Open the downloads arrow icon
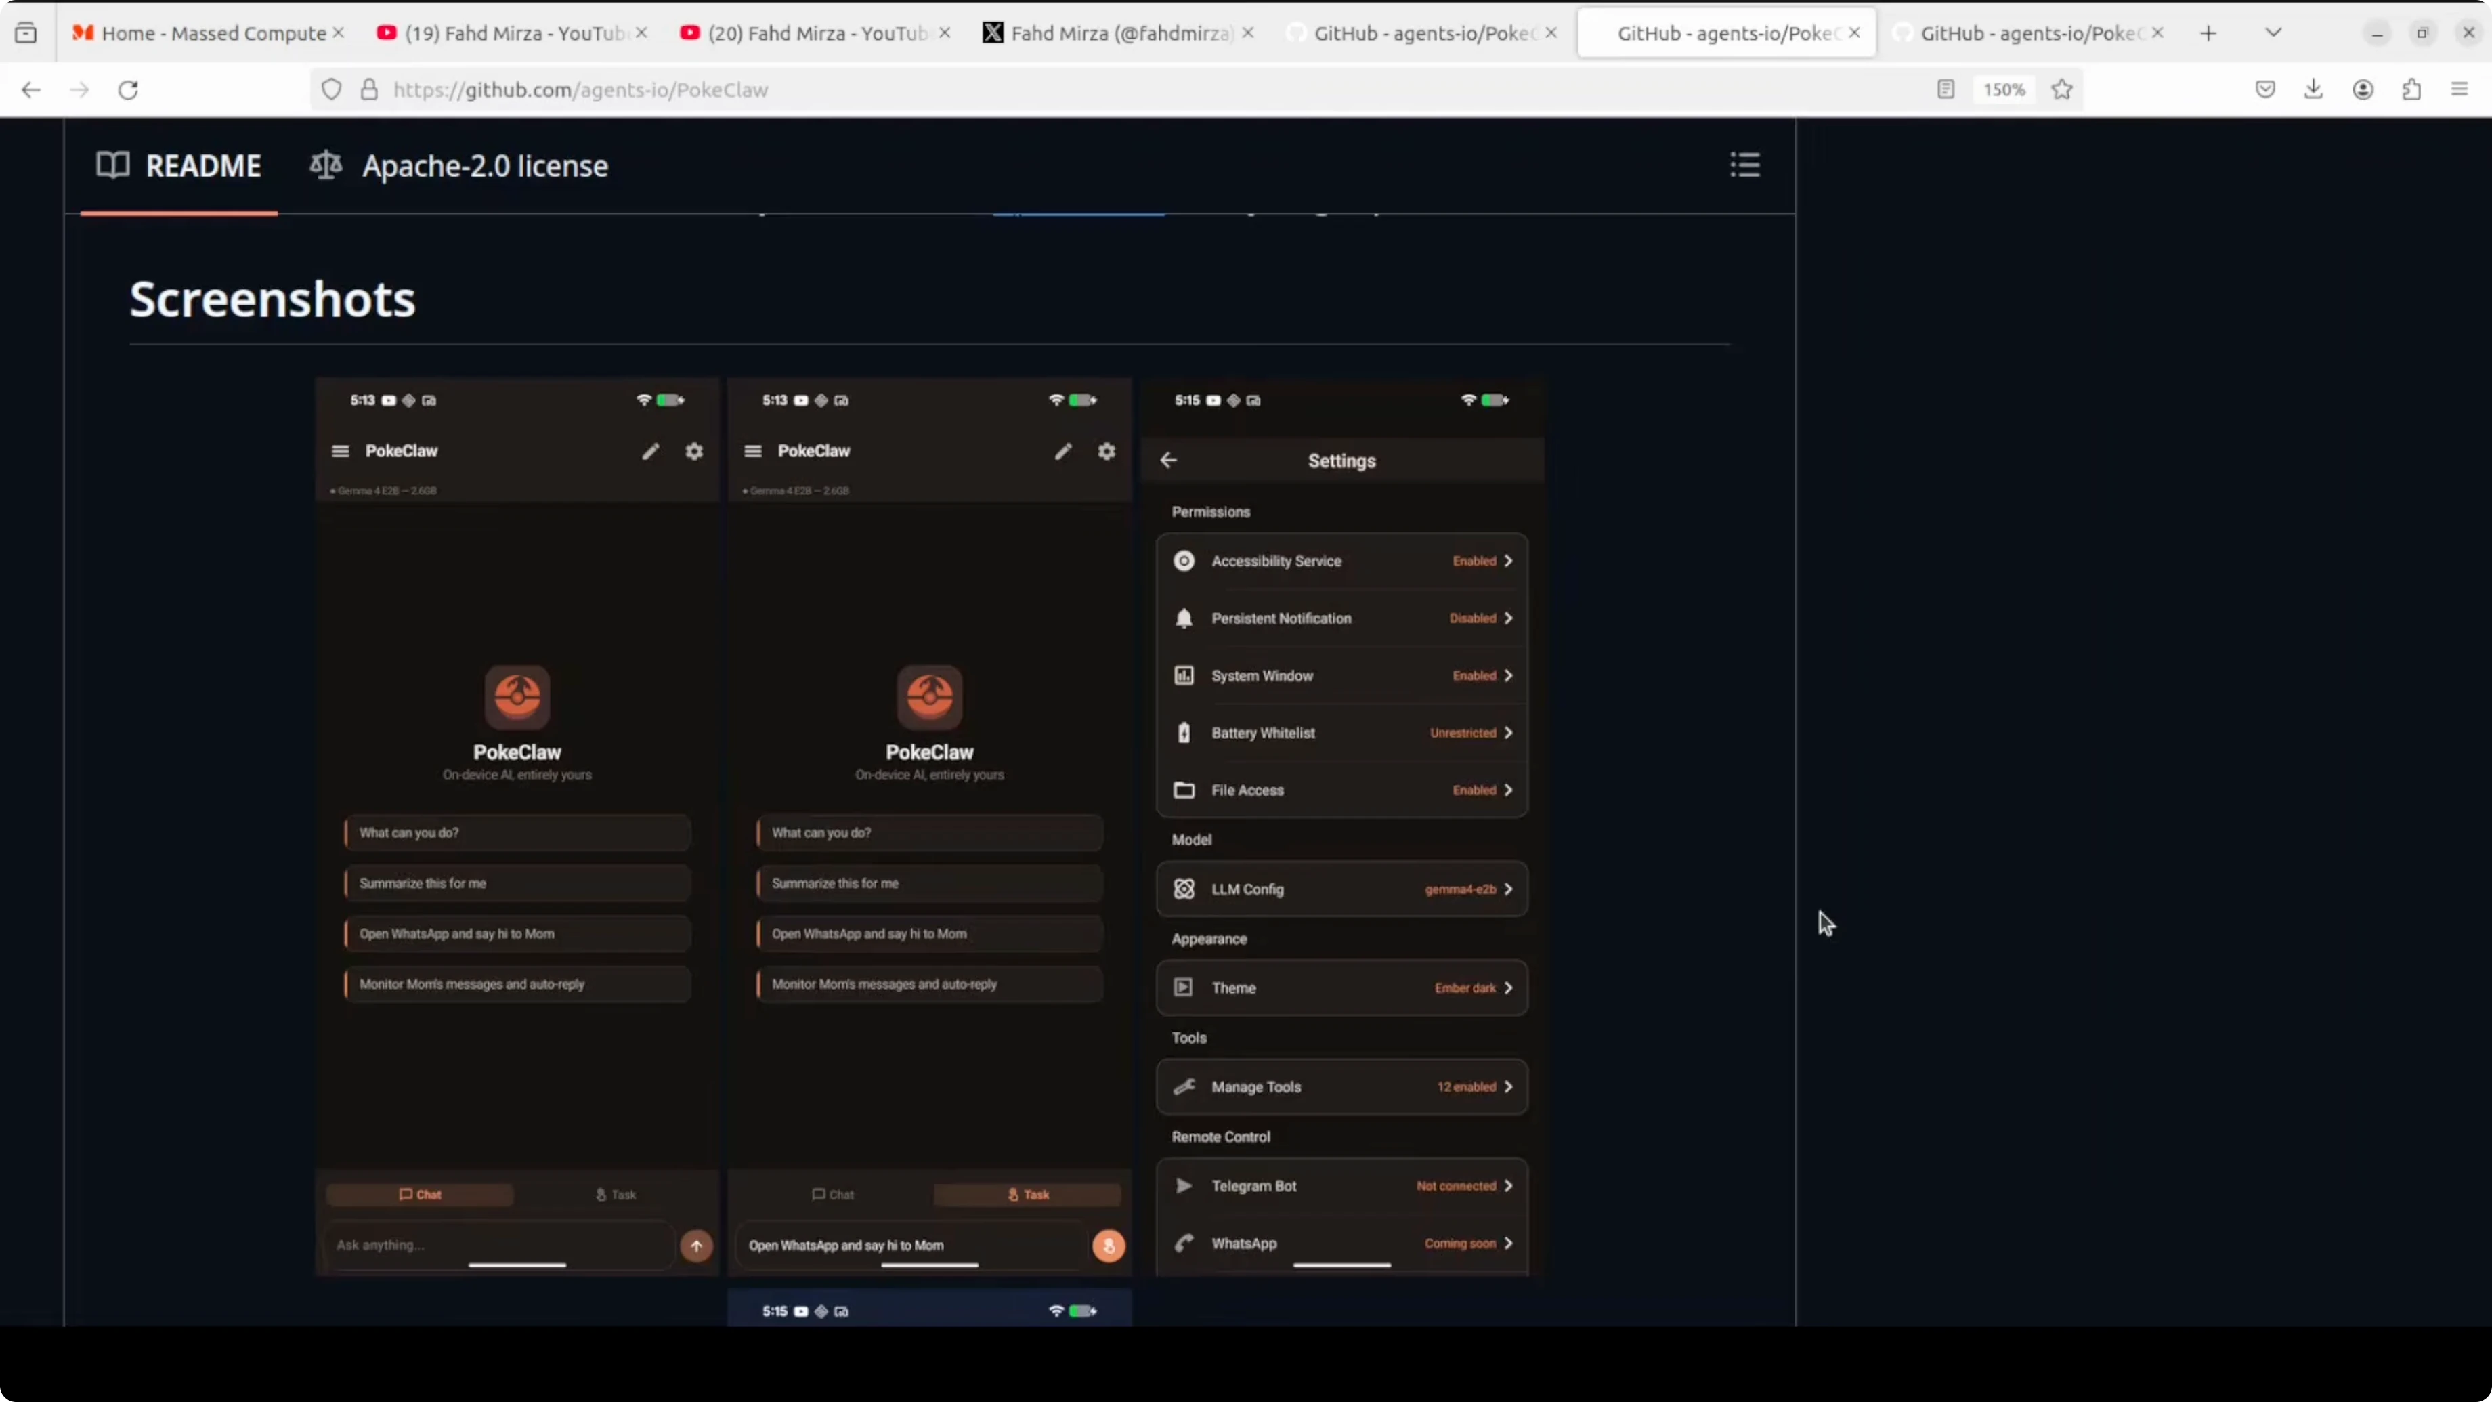 pos(2313,90)
